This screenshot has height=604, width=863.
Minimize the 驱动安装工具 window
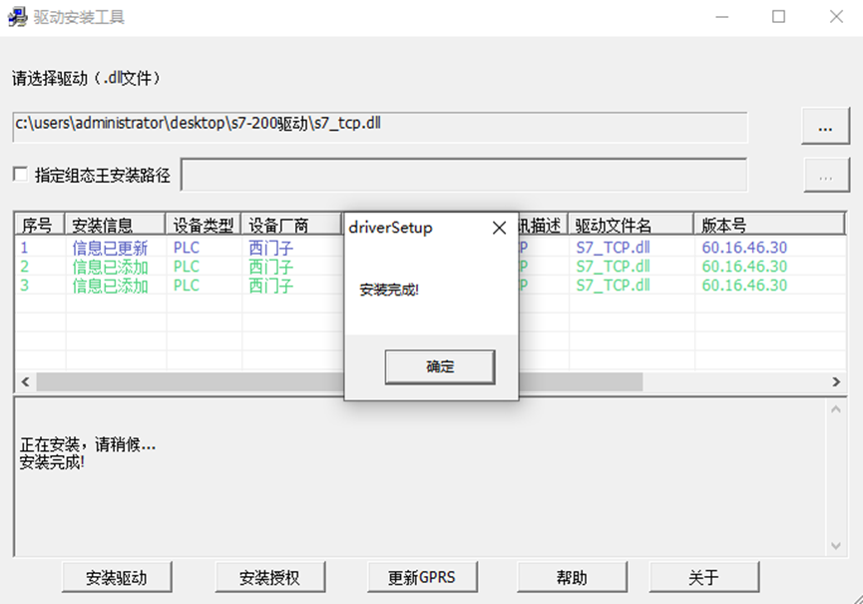(x=721, y=17)
